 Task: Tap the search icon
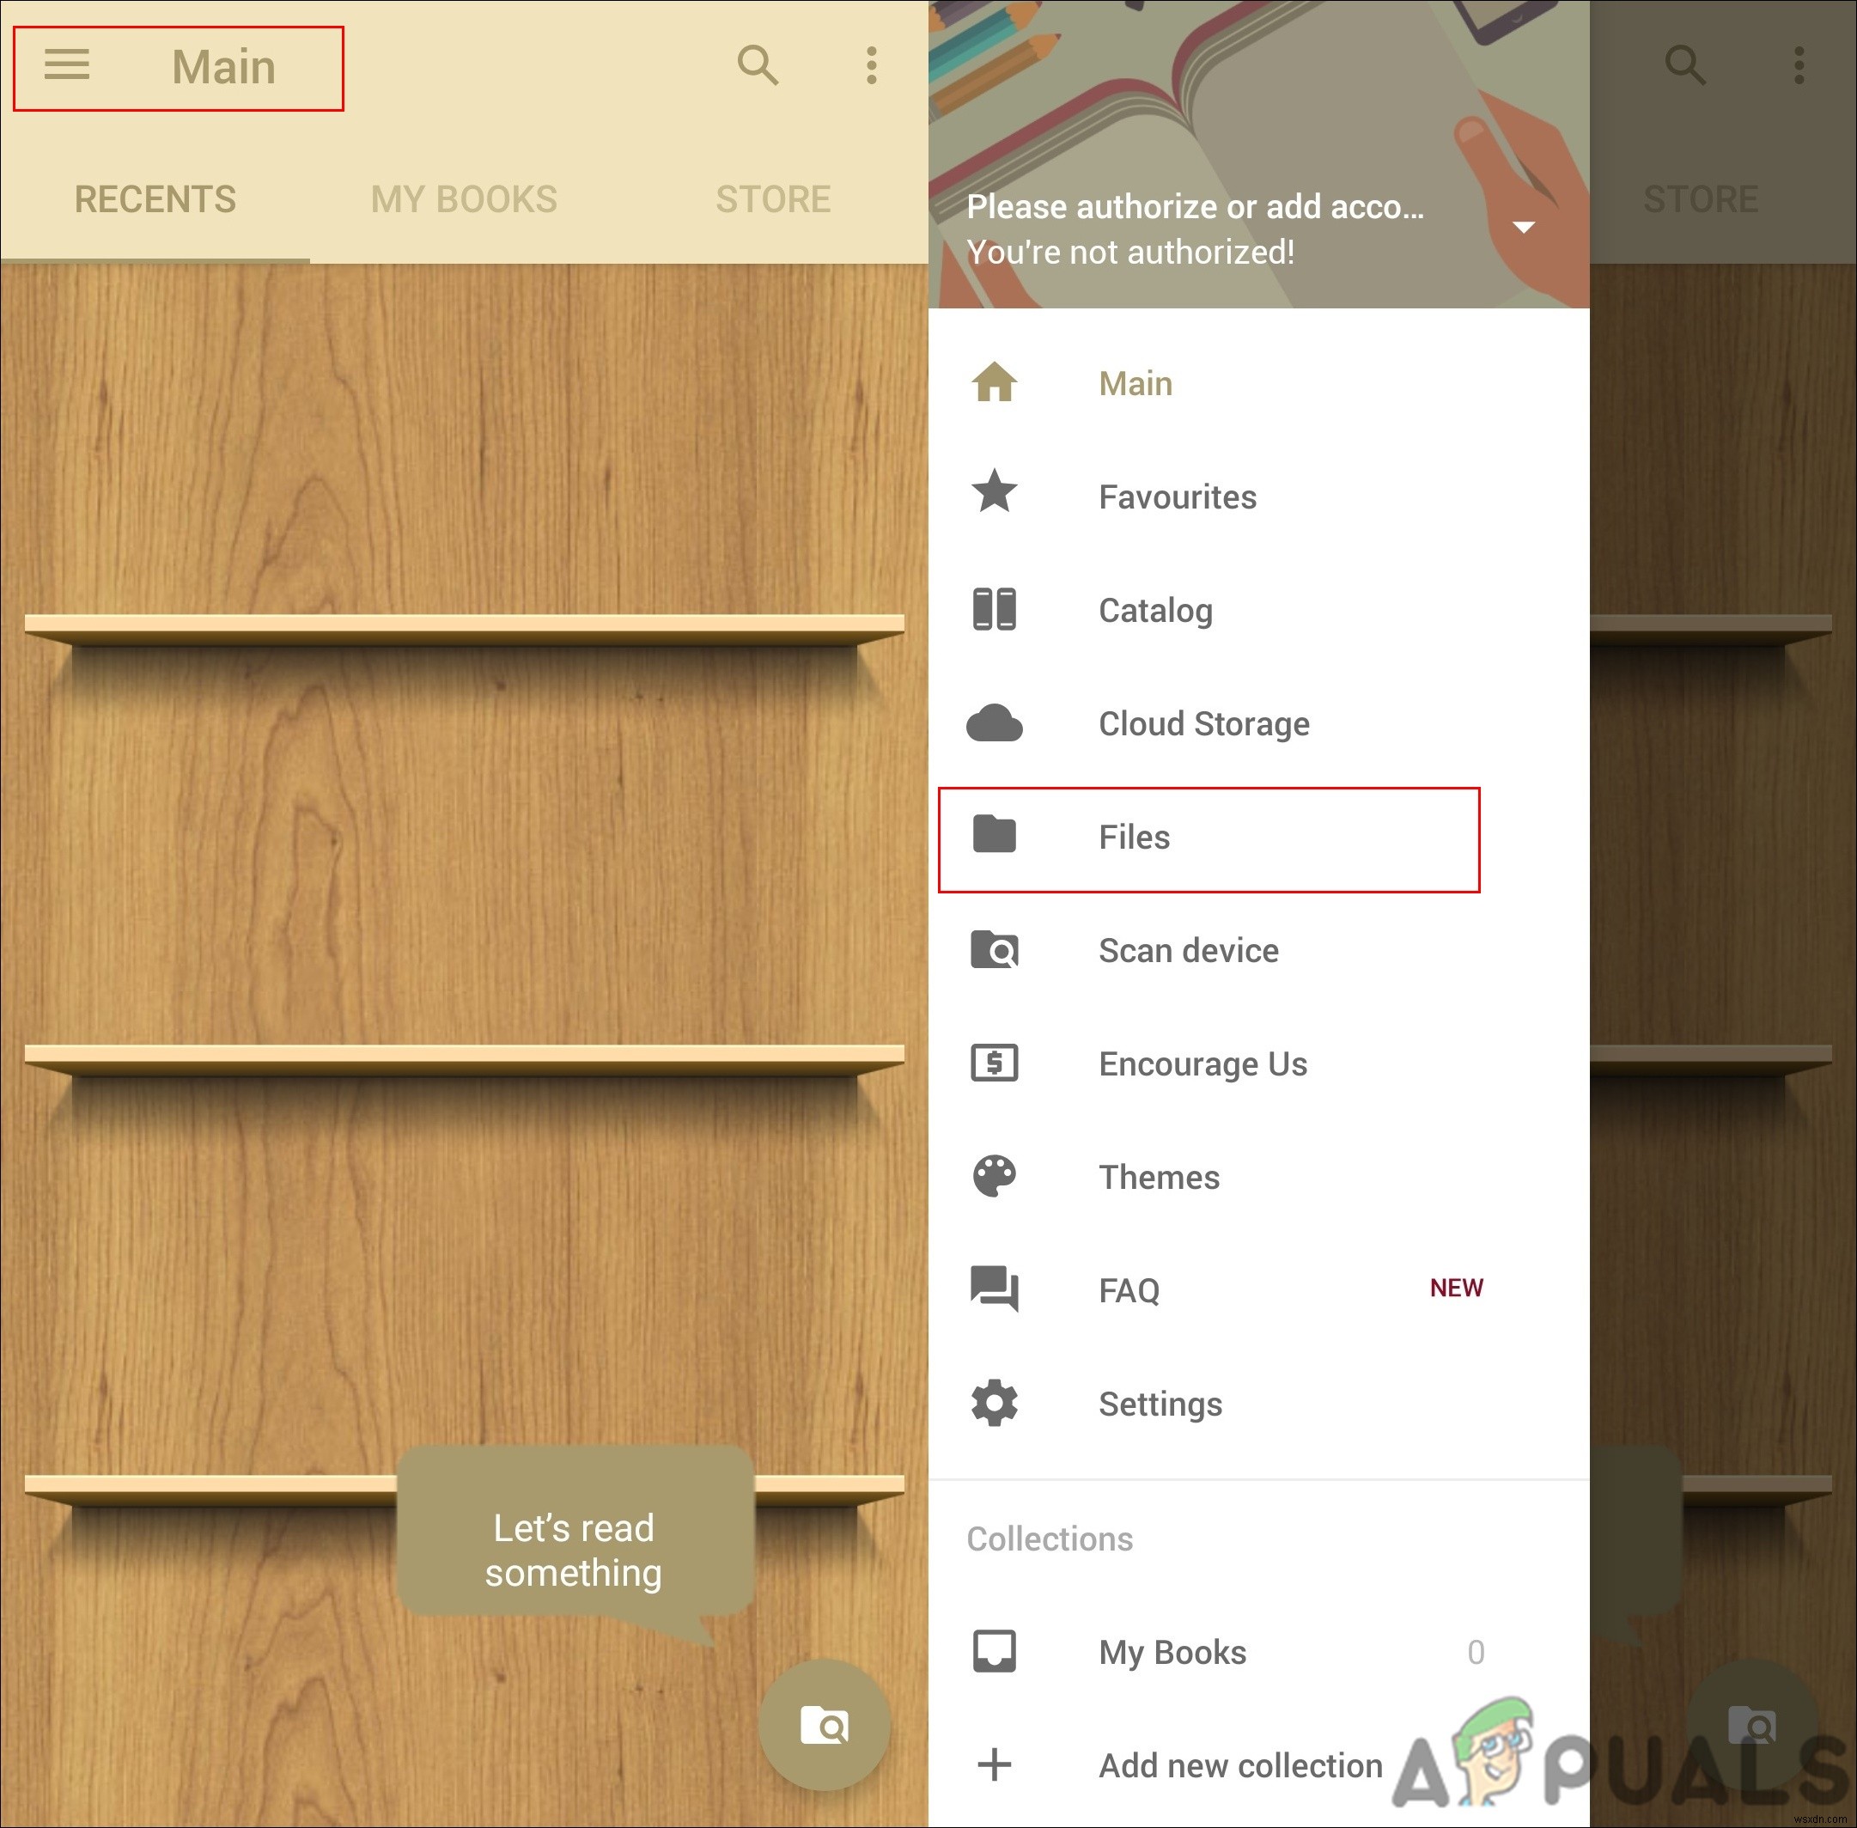753,64
